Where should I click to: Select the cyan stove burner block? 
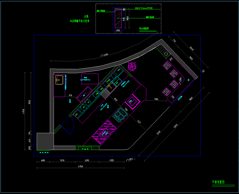(x=120, y=115)
